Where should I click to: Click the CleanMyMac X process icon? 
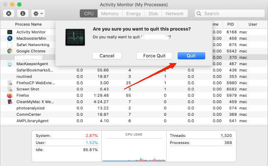pos(9,102)
